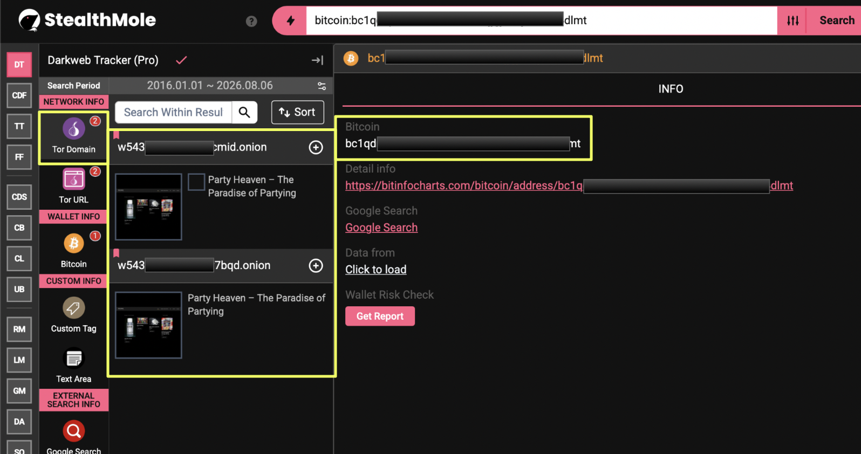Select the CDS module in sidebar
Screen dimensions: 861x454
(19, 197)
